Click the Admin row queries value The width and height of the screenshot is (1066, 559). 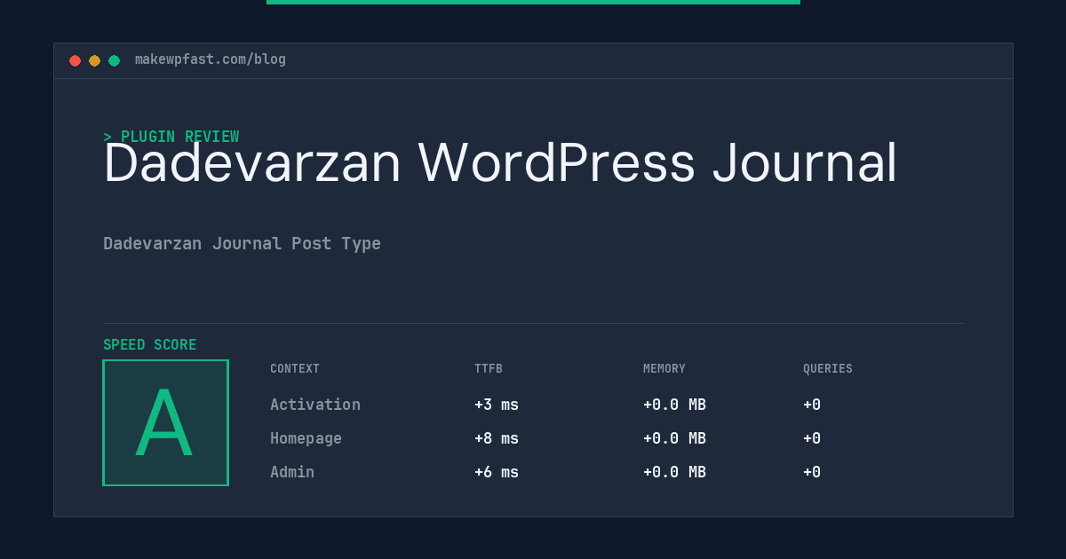(812, 472)
